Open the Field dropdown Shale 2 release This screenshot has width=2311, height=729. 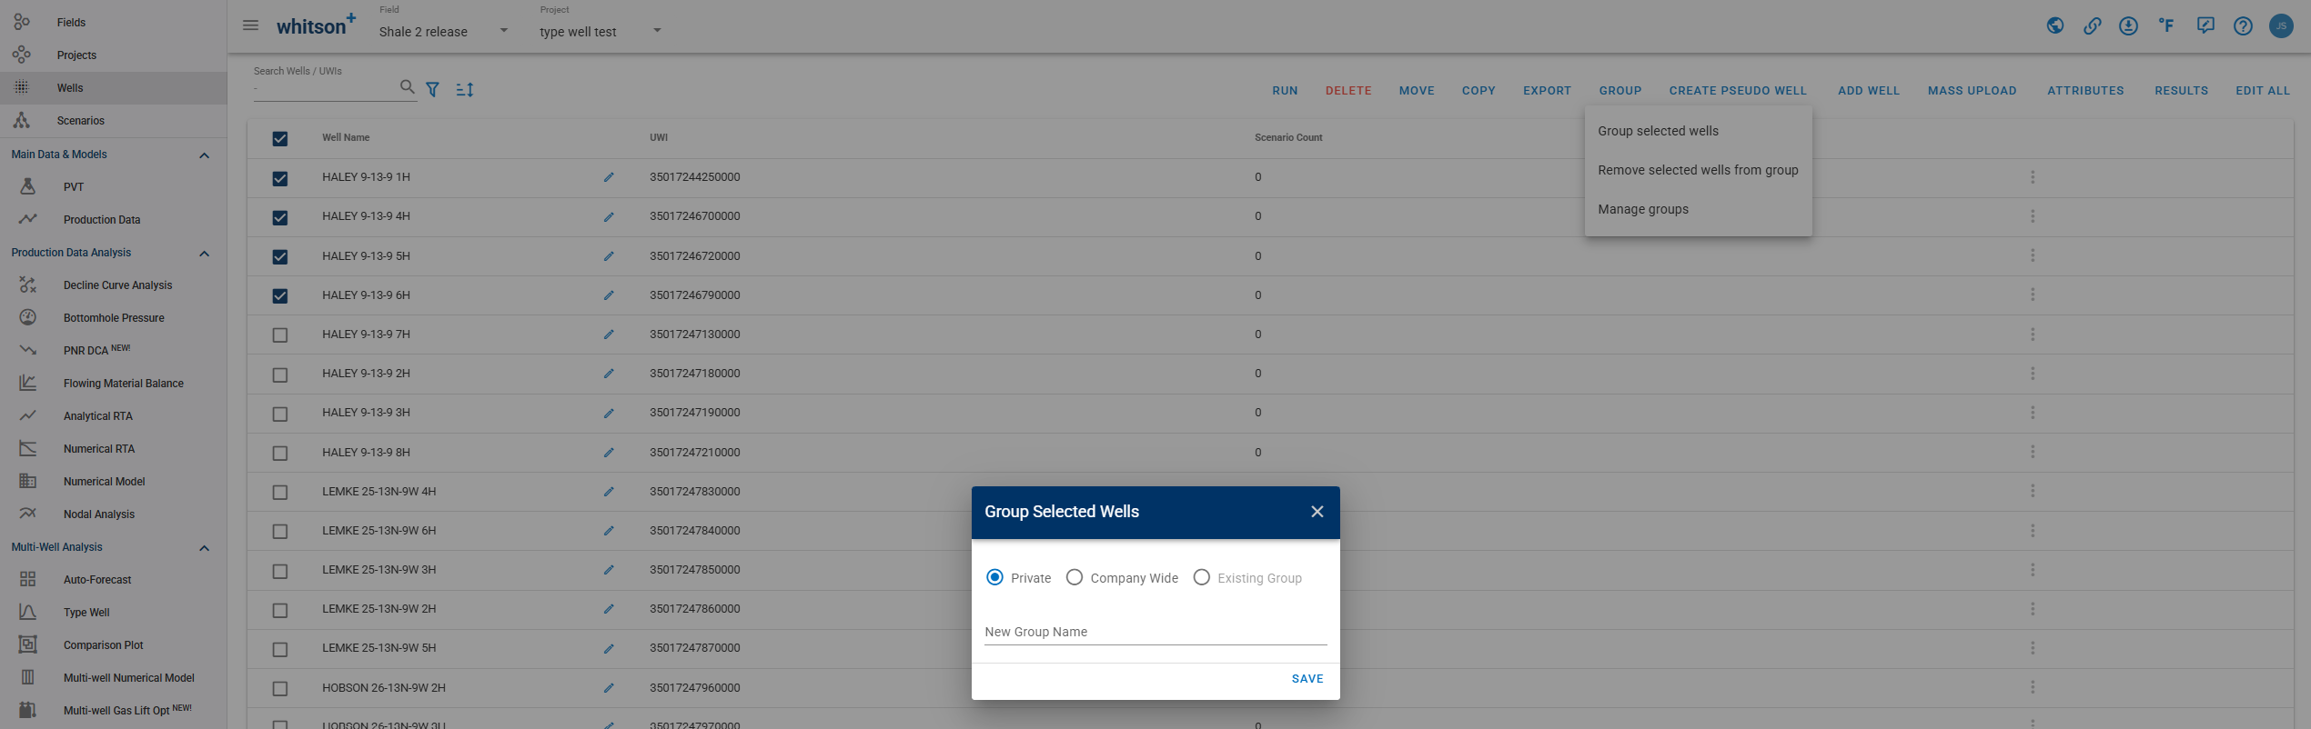click(x=443, y=31)
